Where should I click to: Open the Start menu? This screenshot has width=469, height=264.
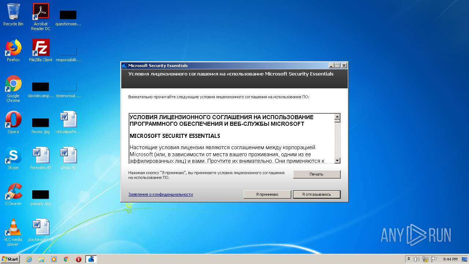[x=10, y=259]
